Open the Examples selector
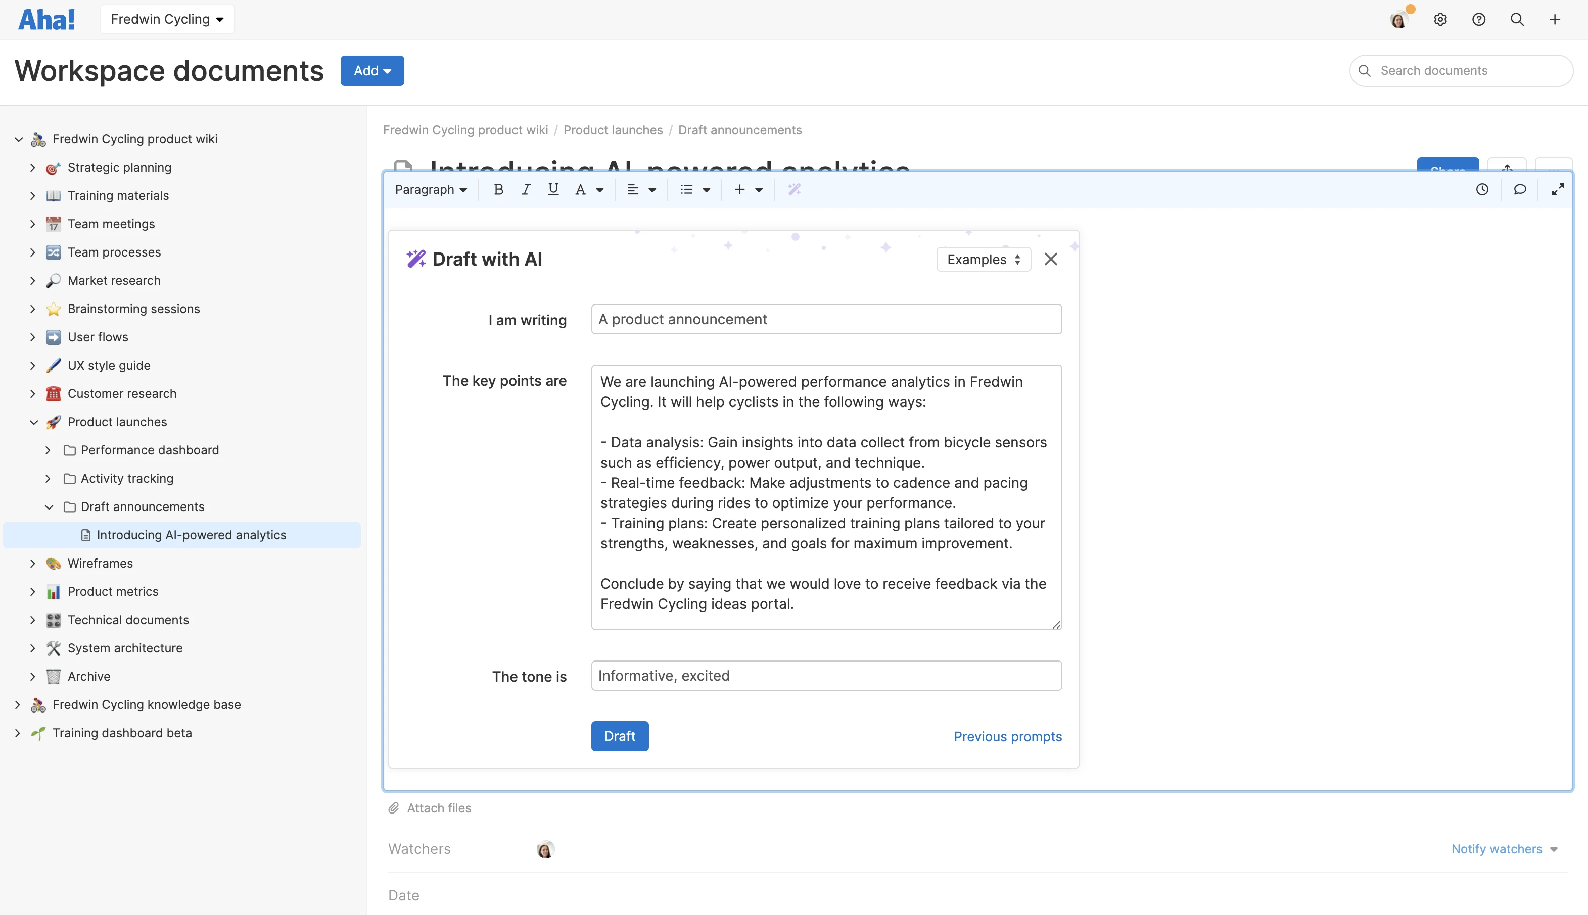 point(983,259)
